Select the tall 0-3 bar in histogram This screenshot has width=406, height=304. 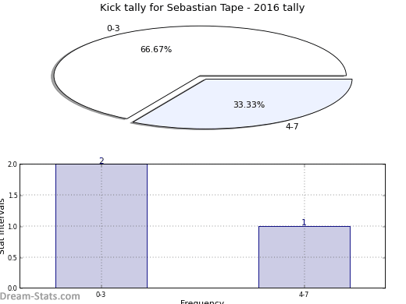pos(101,226)
